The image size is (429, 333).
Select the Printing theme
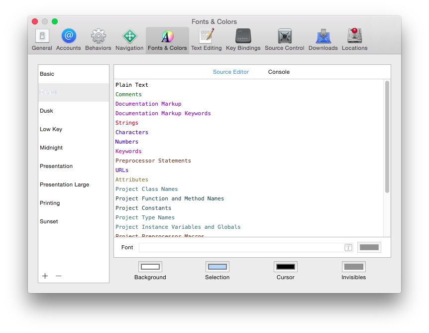point(74,203)
